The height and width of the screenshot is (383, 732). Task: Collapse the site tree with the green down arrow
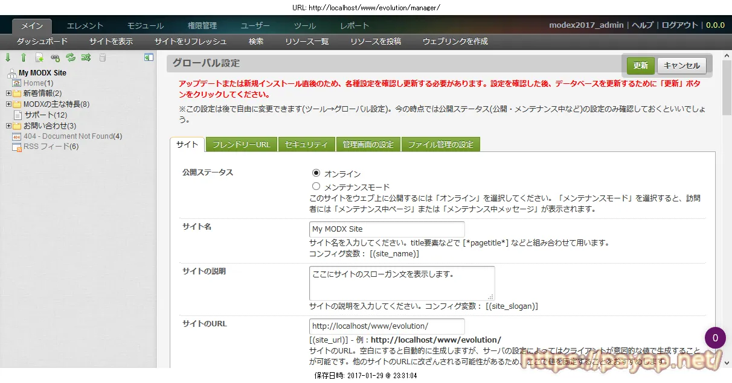pyautogui.click(x=8, y=57)
